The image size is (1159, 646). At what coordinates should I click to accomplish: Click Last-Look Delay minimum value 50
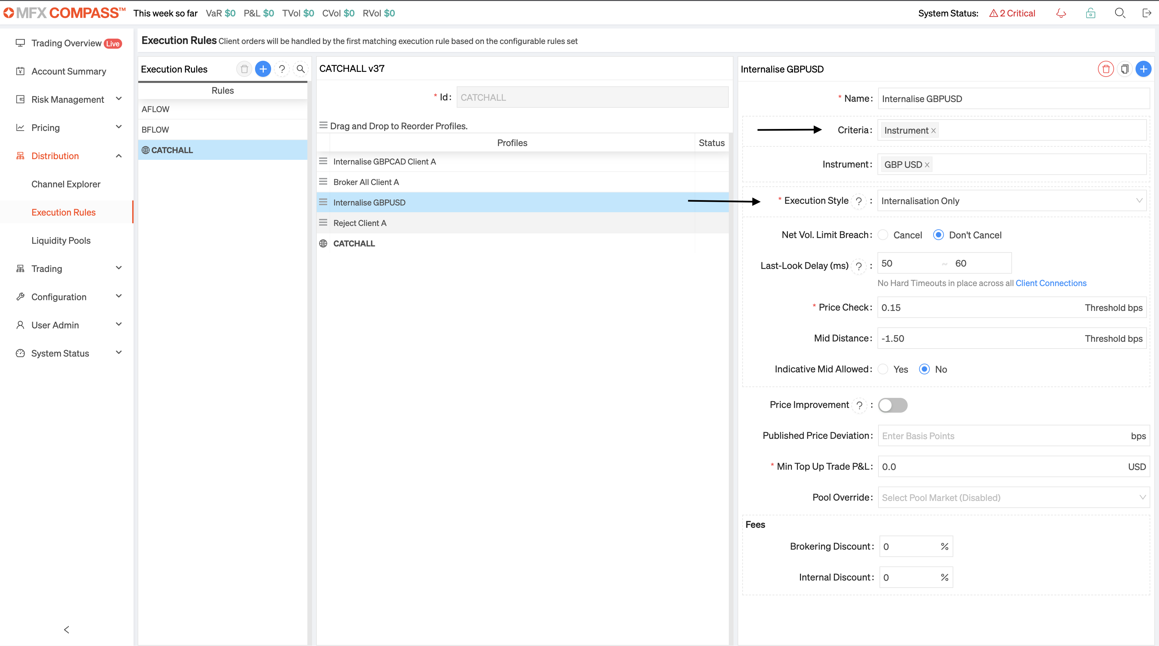tap(909, 263)
